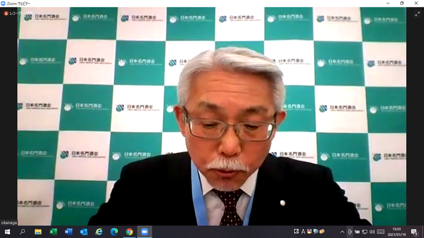Click the red recording indicator

[x=6, y=13]
